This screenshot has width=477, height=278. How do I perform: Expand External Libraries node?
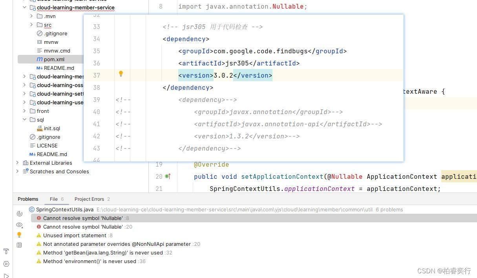(17, 163)
